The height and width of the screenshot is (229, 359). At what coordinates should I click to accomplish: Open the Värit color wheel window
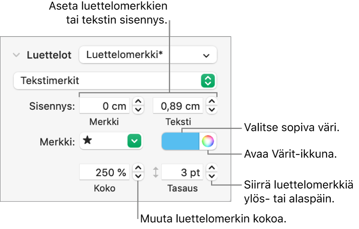tap(208, 141)
